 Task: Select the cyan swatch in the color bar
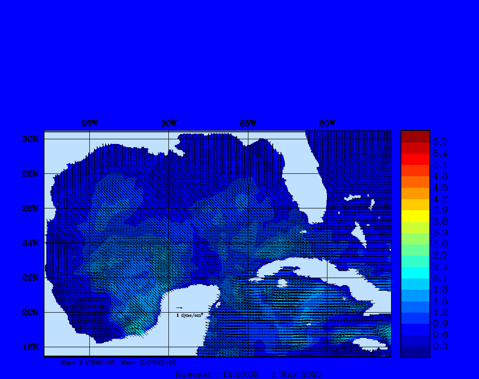[415, 272]
